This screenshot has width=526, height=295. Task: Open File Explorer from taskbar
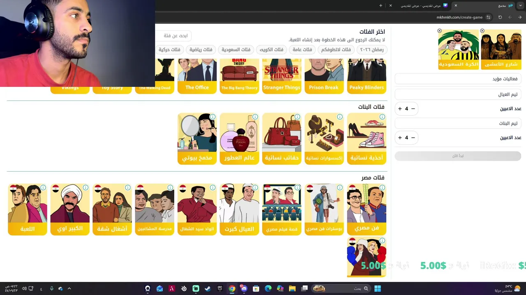point(292,288)
